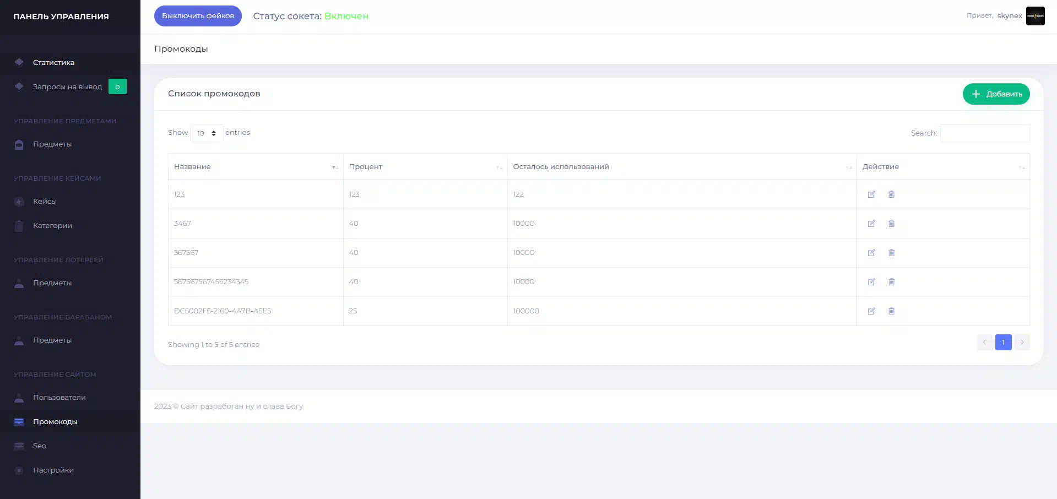Delete the promo code named 123
The image size is (1057, 499).
(891, 194)
